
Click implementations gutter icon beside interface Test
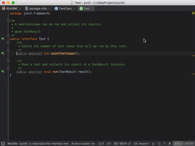pyautogui.click(x=3, y=39)
